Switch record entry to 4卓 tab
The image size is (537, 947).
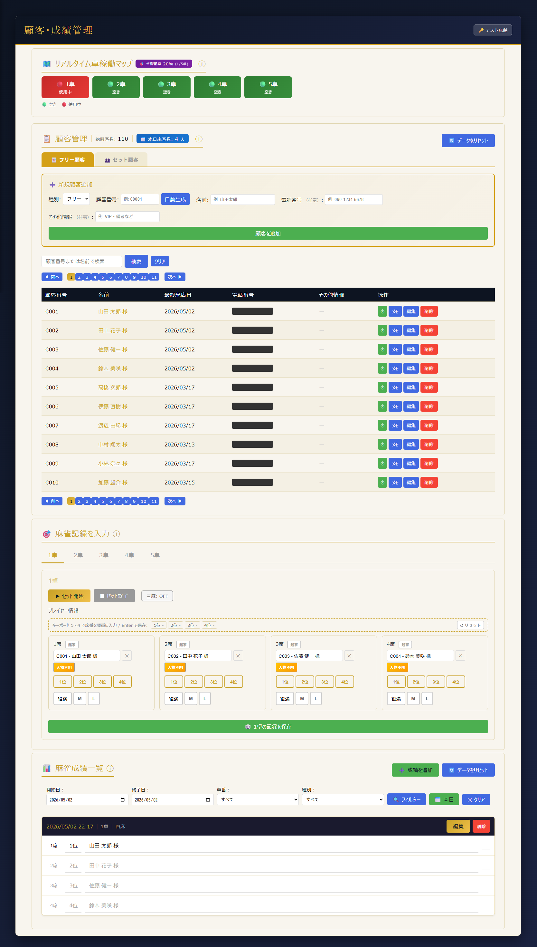(129, 555)
